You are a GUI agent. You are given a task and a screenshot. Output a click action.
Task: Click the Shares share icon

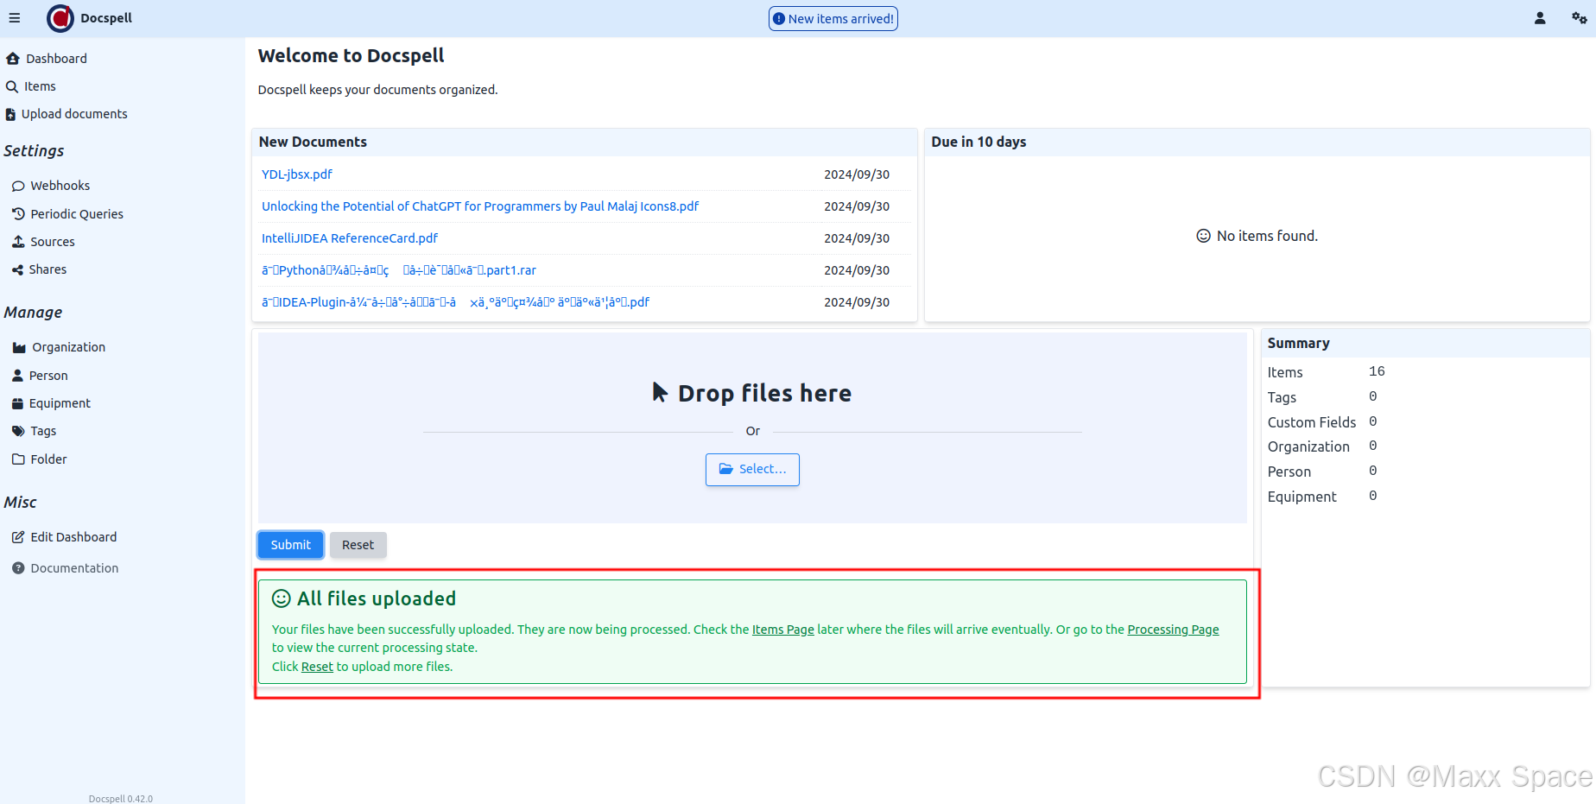pos(17,269)
